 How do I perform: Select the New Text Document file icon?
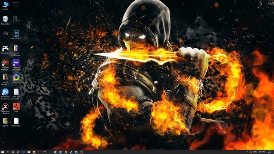click(x=16, y=94)
